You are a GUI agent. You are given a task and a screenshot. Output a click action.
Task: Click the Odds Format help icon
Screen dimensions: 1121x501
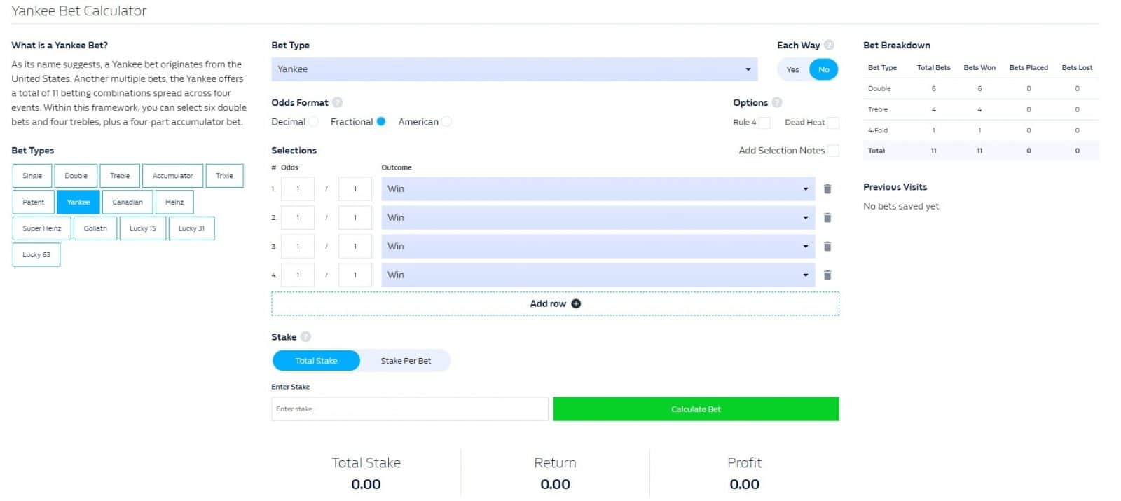click(x=337, y=102)
